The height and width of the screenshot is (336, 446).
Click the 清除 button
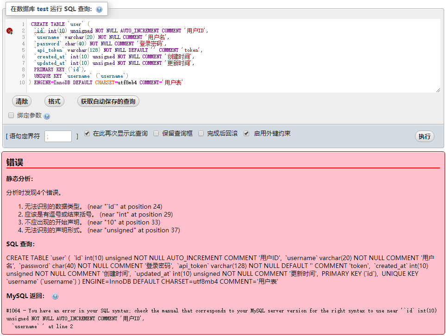pyautogui.click(x=22, y=101)
